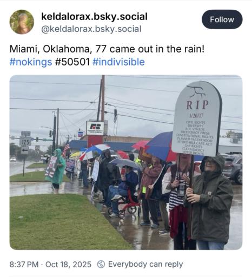
Task: Click the #50501 tag text
Action: pyautogui.click(x=72, y=62)
